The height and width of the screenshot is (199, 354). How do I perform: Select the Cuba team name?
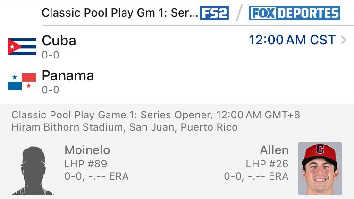[x=59, y=41]
